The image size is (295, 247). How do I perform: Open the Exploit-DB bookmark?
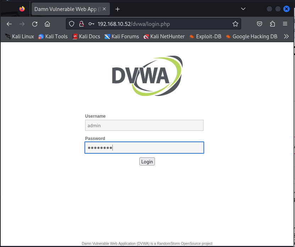[205, 36]
